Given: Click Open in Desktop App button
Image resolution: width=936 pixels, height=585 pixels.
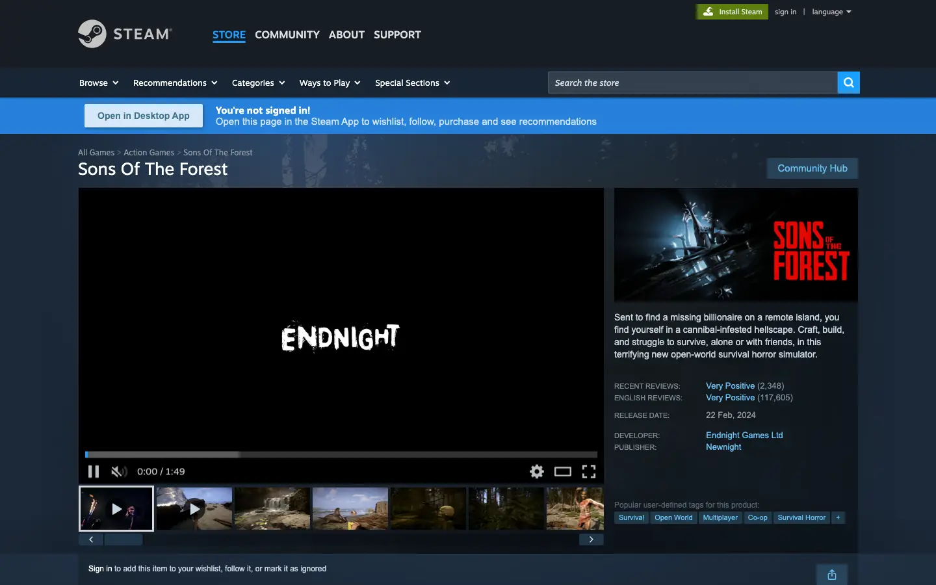Looking at the screenshot, I should [x=144, y=116].
